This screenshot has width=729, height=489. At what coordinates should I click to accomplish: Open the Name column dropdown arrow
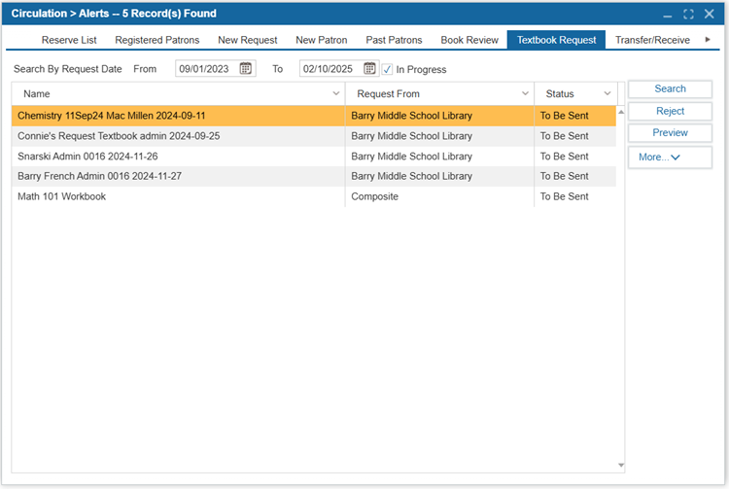click(336, 93)
